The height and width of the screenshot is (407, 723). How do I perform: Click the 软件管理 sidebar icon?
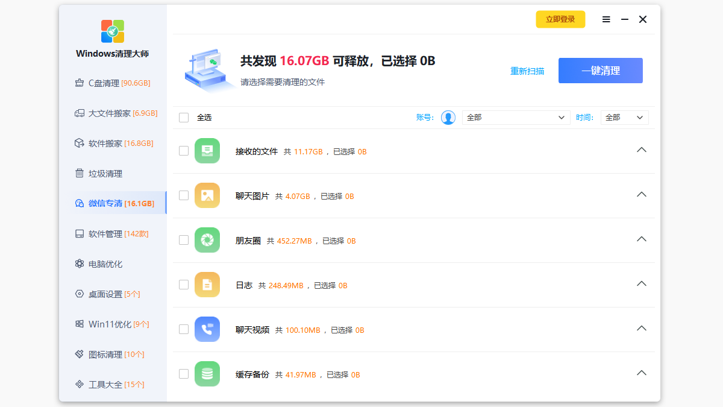click(x=79, y=234)
